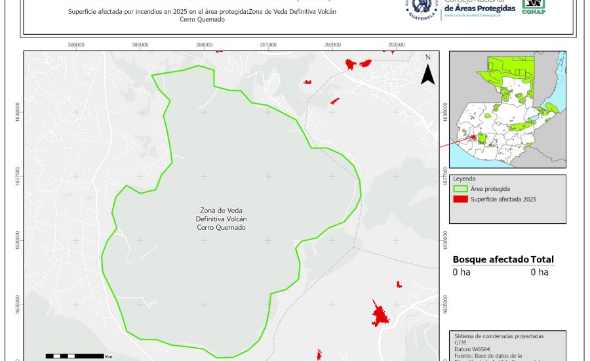Click the Sistema de coordenadas proyectadas text
Viewport: 590px width, 361px height.
[x=498, y=335]
